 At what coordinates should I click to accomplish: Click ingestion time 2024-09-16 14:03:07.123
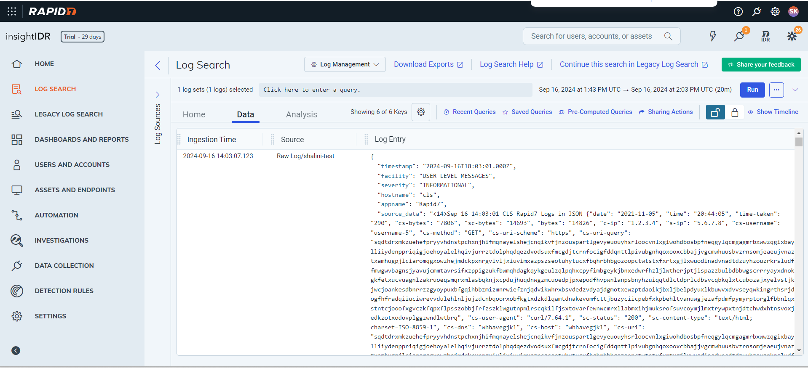[x=218, y=156]
